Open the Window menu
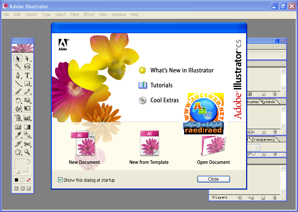This screenshot has height=212, width=298. [x=119, y=15]
